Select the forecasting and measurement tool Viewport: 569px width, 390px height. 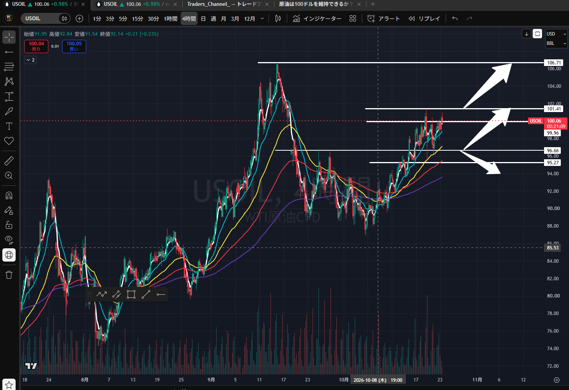coord(9,96)
